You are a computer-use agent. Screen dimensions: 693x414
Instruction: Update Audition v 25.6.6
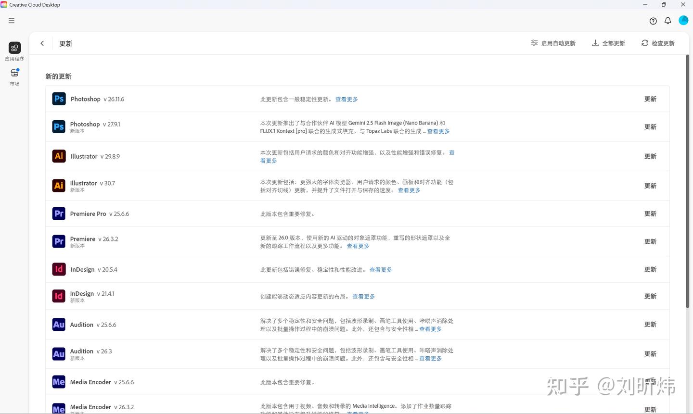tap(650, 325)
